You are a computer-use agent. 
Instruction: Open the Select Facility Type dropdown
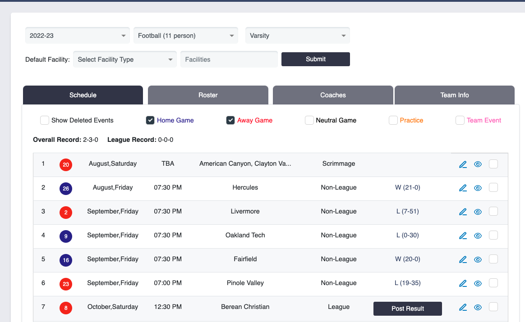tap(124, 59)
